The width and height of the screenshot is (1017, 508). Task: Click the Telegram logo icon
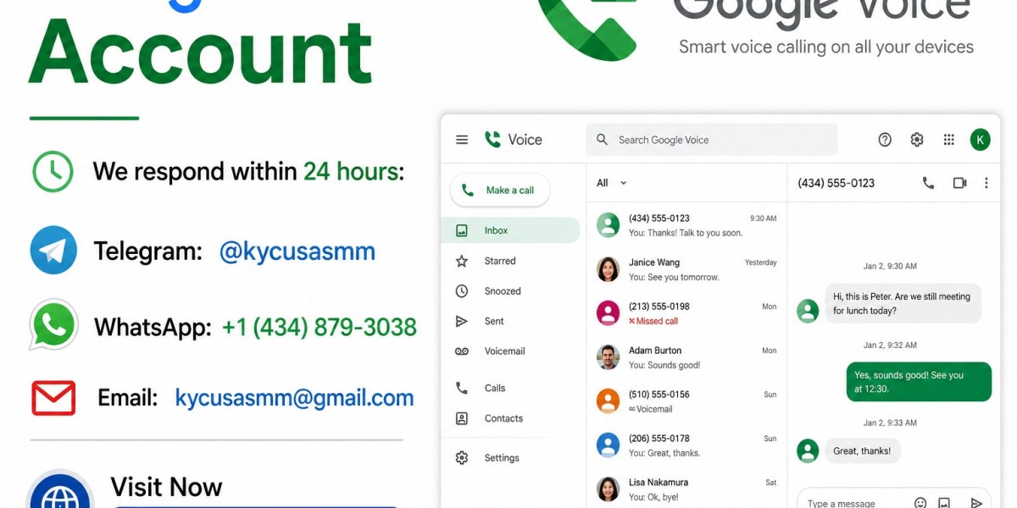pos(53,250)
